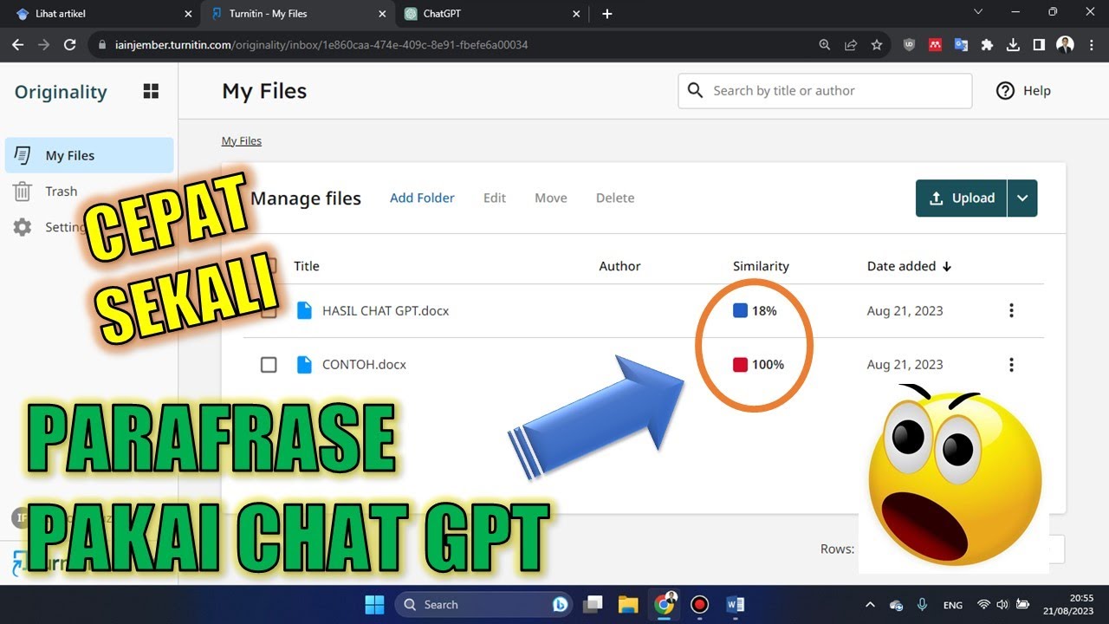The image size is (1109, 624).
Task: Open more options for HASIL CHAT GPT.docx
Action: (x=1011, y=310)
